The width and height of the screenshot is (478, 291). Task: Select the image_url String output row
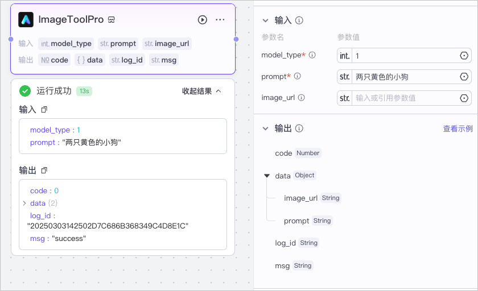click(x=312, y=198)
